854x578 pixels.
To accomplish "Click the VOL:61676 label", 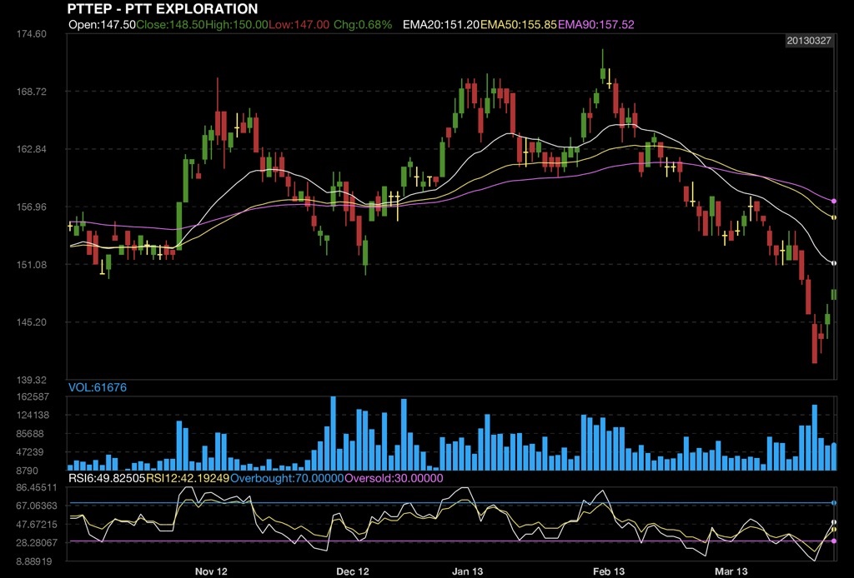I will [98, 387].
